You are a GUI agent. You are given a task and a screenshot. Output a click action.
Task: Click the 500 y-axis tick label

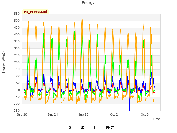(x=17, y=21)
